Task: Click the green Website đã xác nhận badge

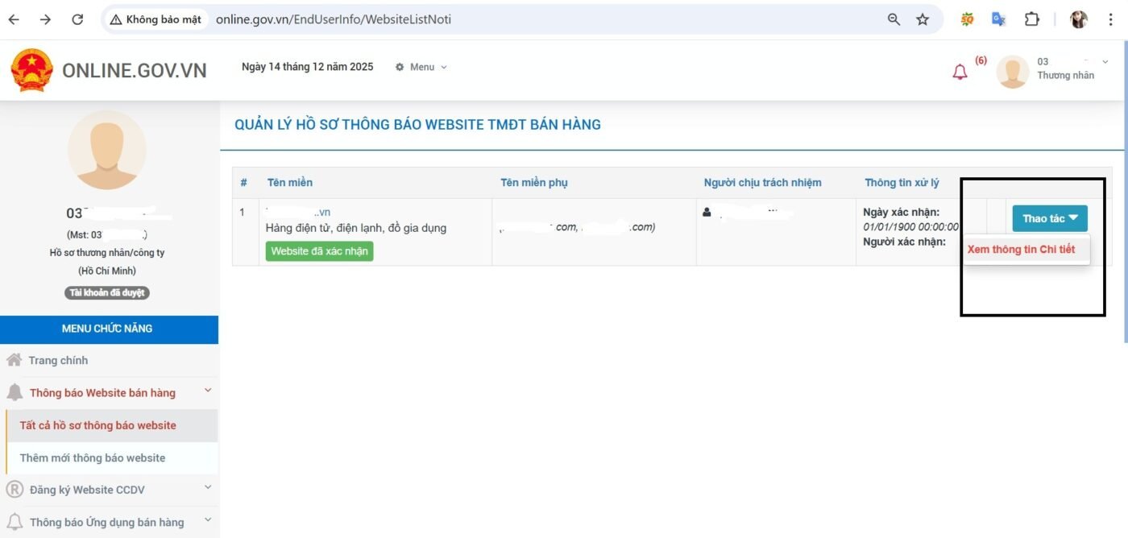Action: tap(319, 251)
